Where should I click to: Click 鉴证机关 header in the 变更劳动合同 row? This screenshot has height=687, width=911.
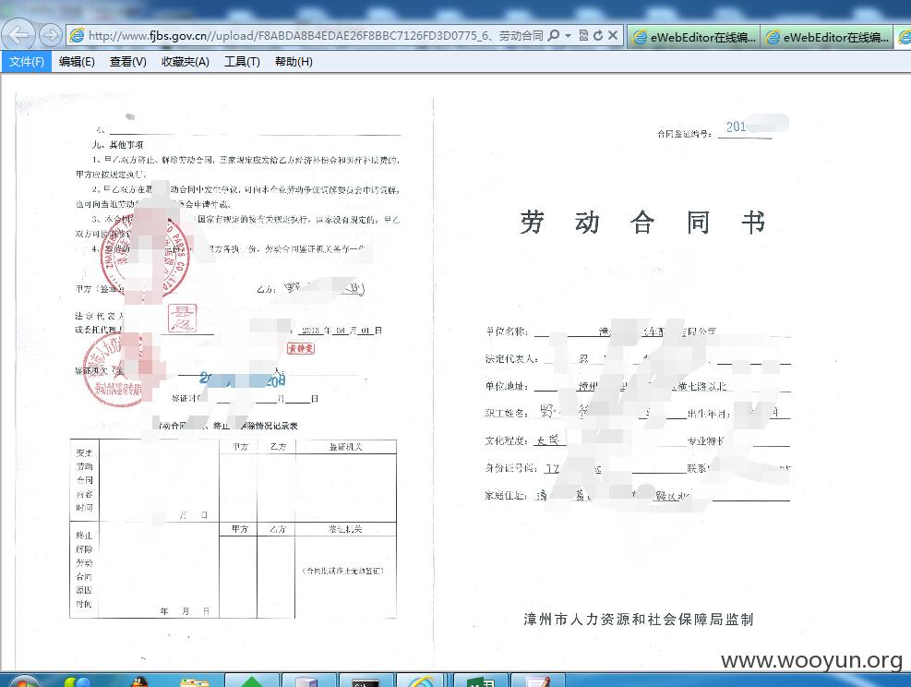tap(346, 446)
